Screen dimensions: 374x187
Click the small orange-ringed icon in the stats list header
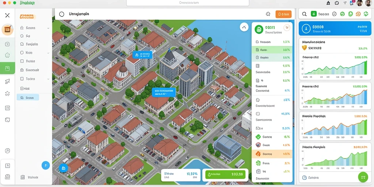(x=286, y=28)
